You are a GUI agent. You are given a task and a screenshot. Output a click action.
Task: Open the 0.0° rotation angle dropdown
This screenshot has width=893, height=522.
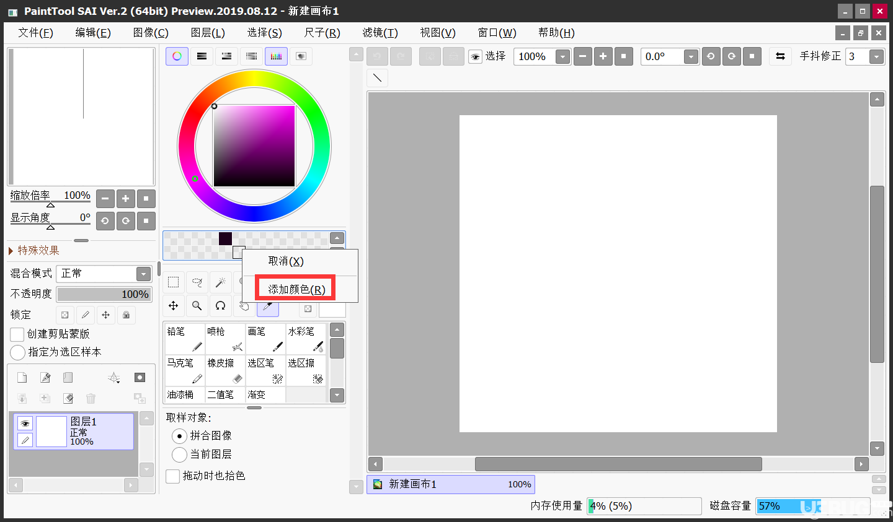pyautogui.click(x=691, y=57)
